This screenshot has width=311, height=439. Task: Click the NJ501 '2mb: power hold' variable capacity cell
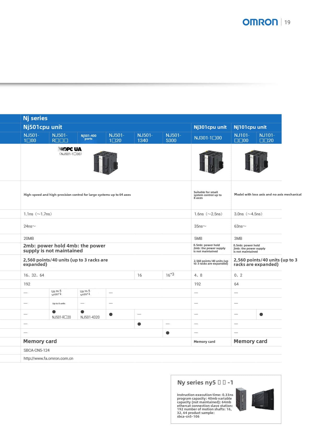pos(64,248)
